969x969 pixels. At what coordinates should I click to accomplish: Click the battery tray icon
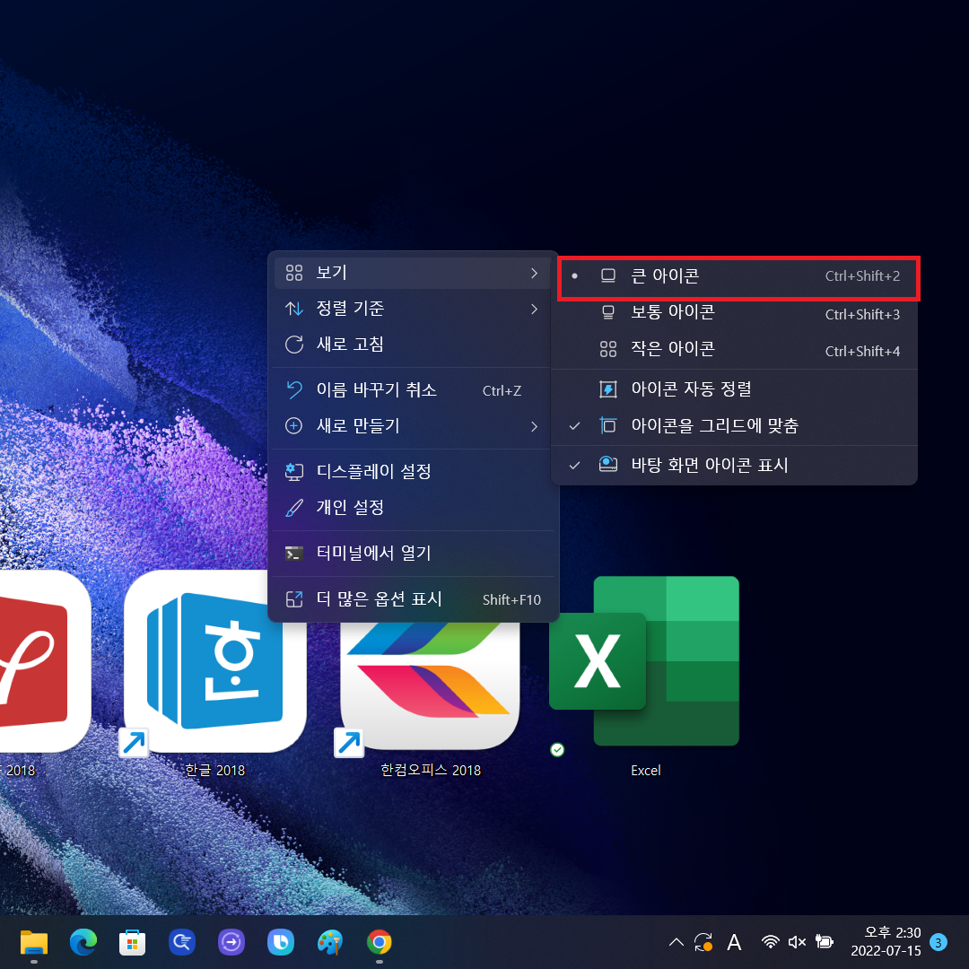[x=825, y=942]
